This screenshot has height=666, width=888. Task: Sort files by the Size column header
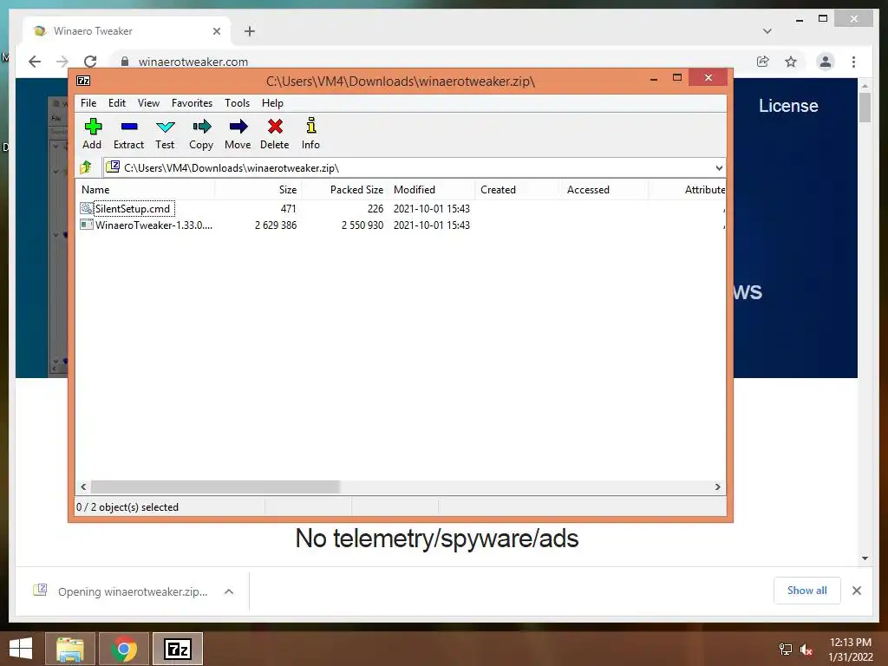pos(258,190)
